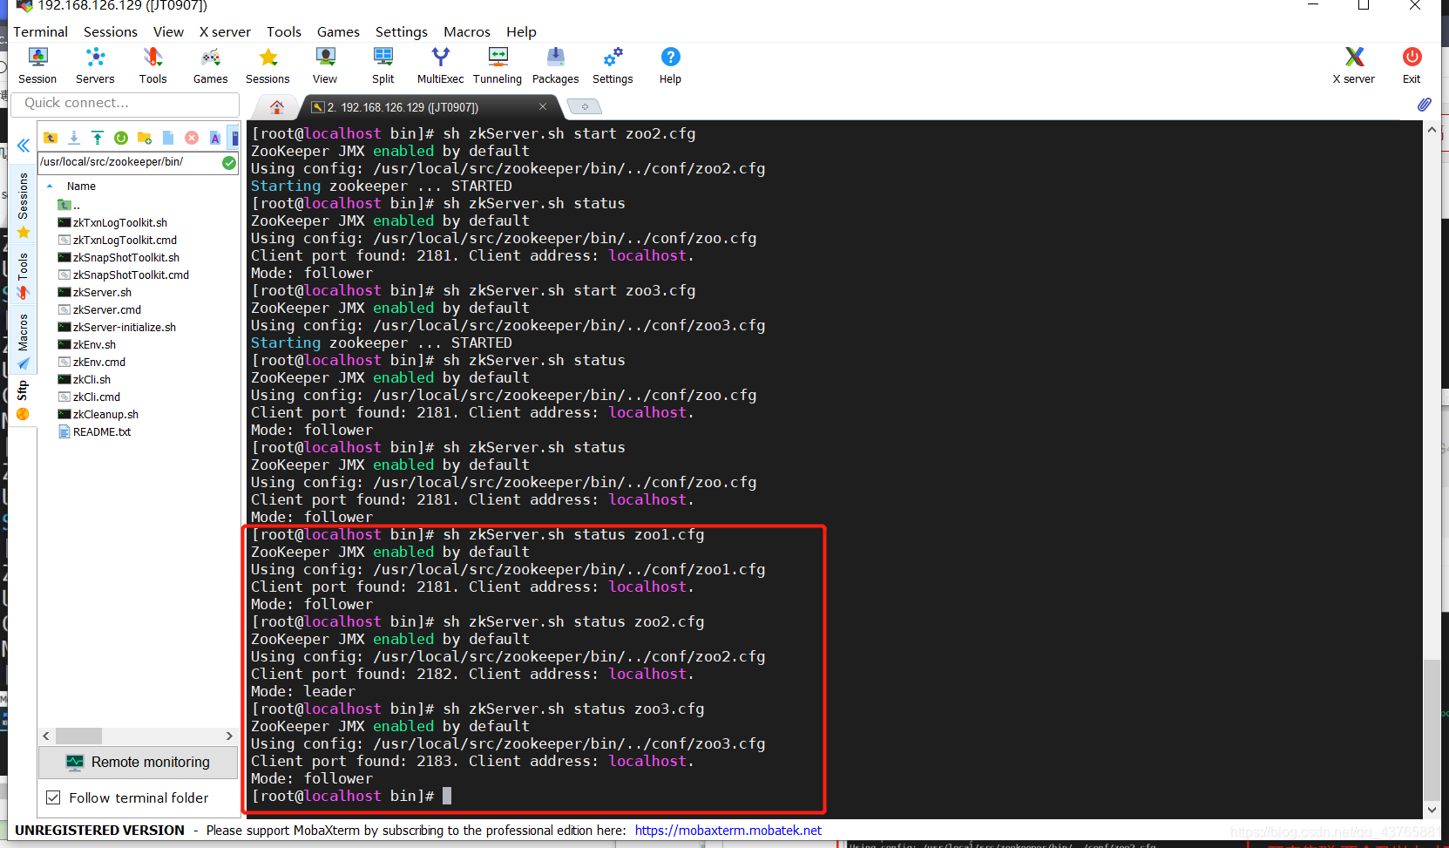
Task: Collapse the sidebar with double chevron
Action: 23,146
